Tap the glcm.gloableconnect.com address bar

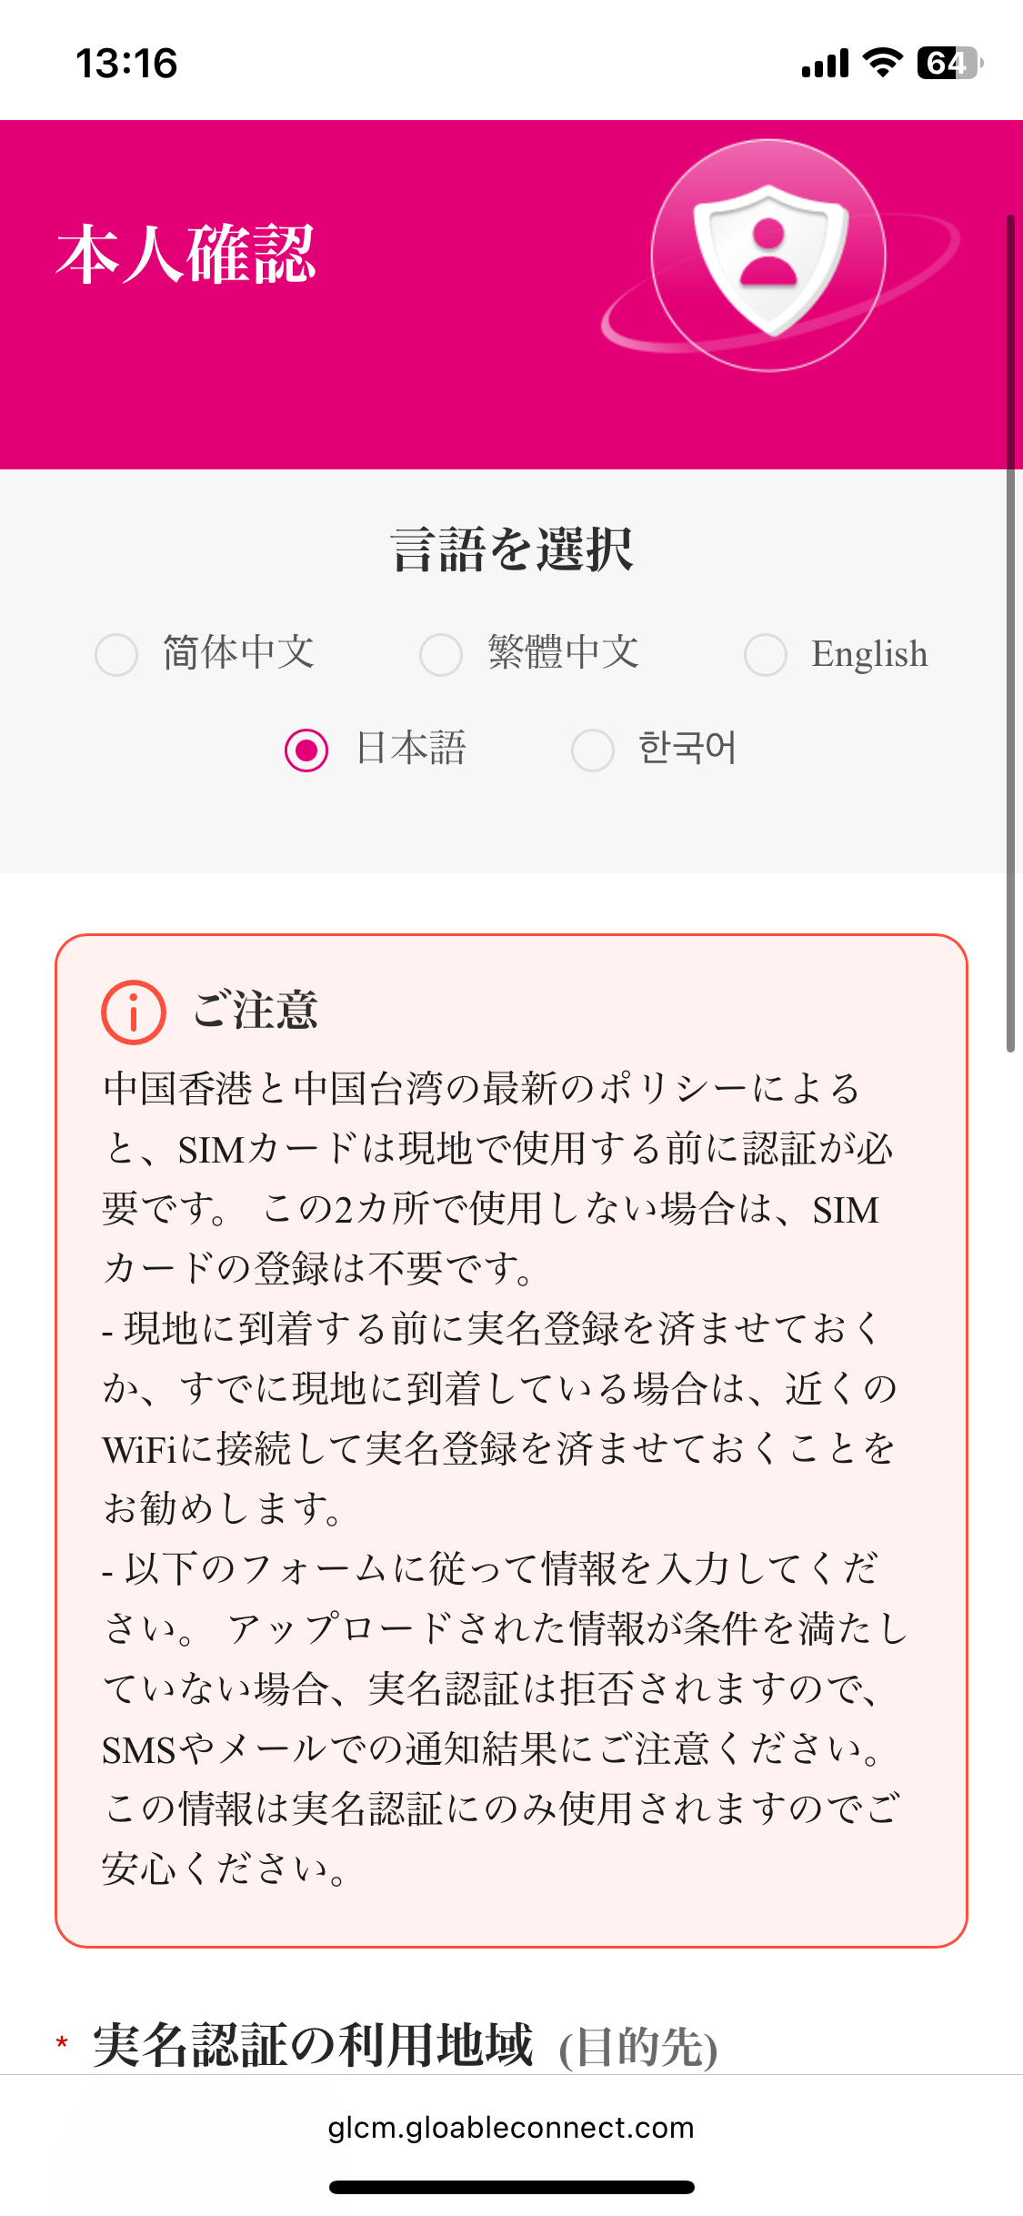click(511, 2127)
